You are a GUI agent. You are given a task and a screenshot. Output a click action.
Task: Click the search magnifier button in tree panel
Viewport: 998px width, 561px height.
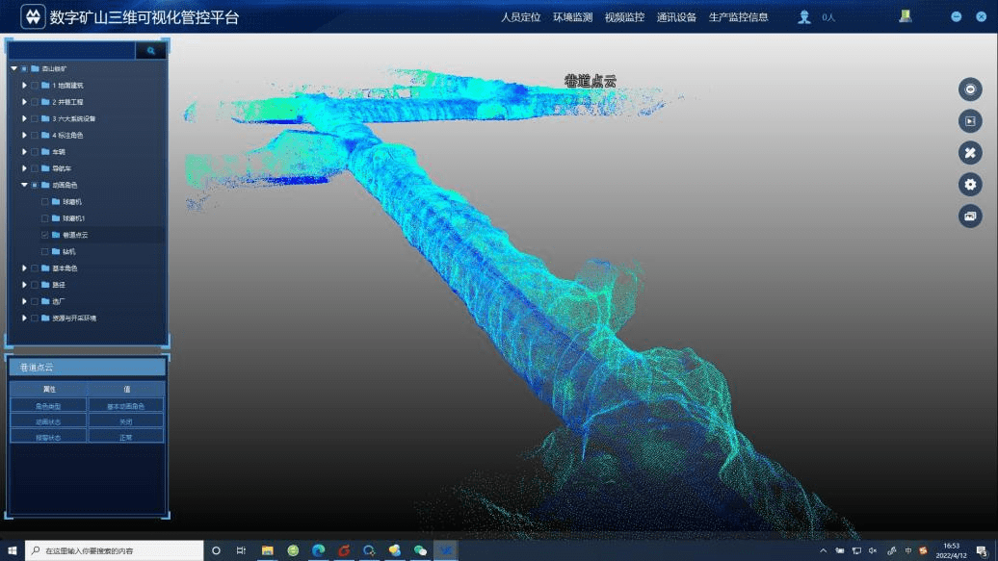point(150,51)
